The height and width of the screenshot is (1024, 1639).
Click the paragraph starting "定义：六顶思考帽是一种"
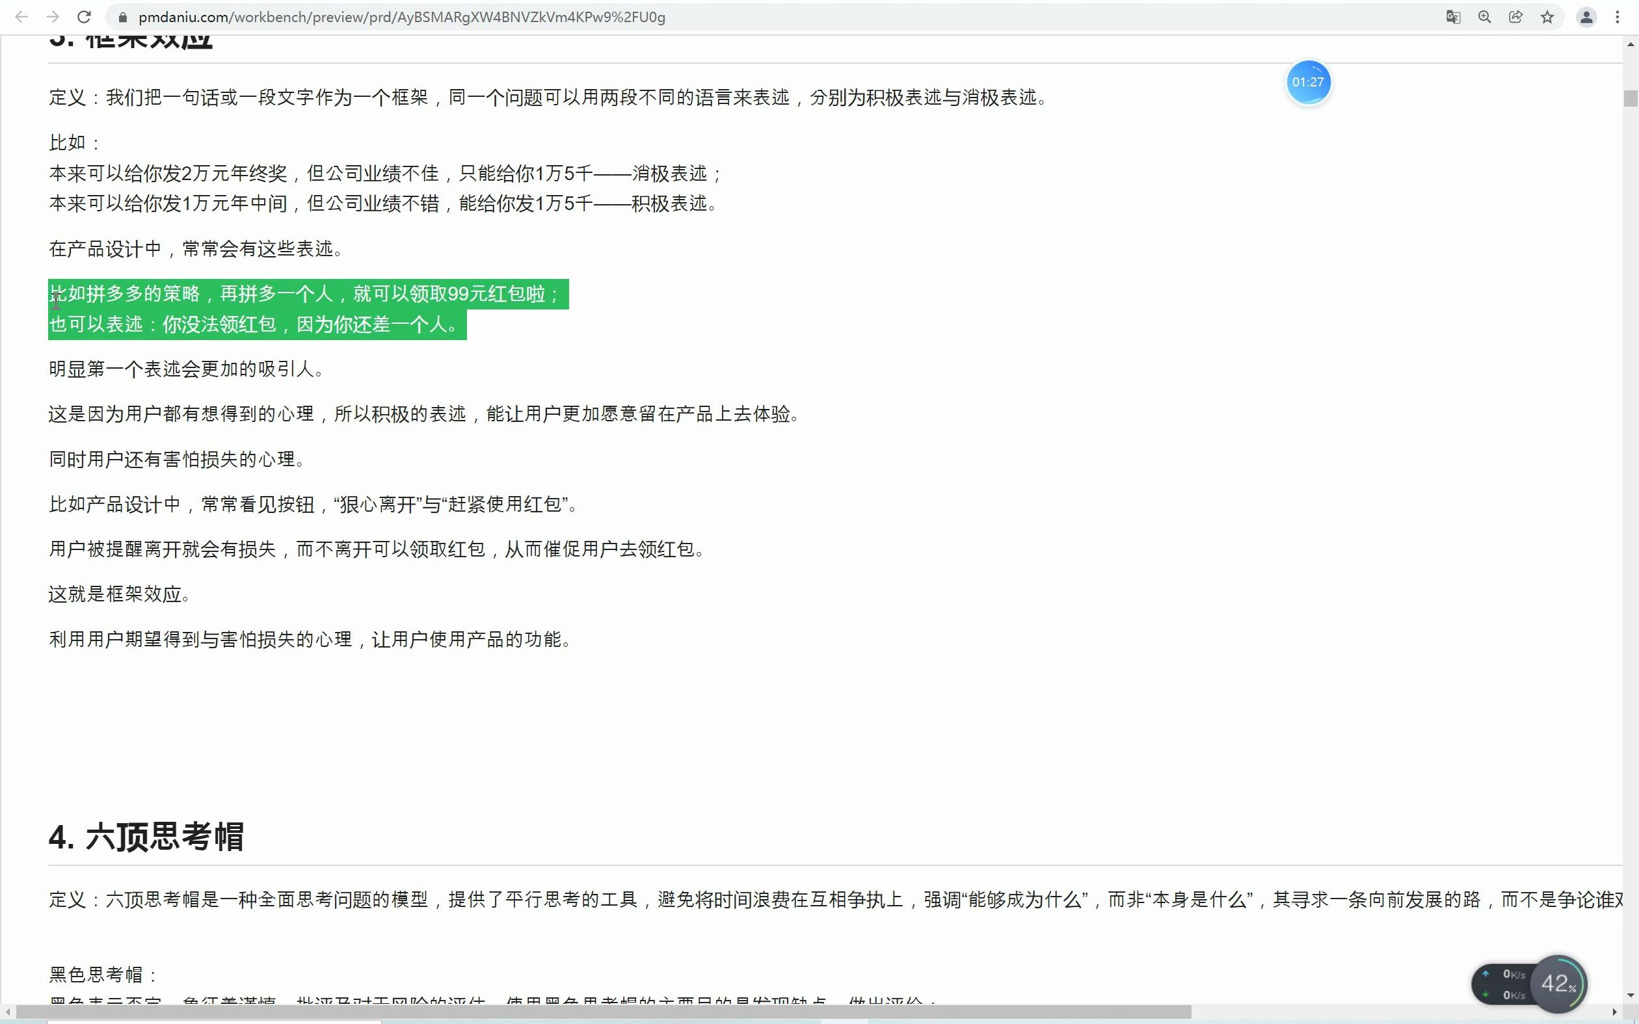pos(835,899)
